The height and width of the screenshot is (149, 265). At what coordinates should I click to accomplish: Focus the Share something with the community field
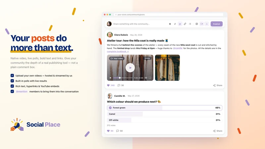pos(131,24)
